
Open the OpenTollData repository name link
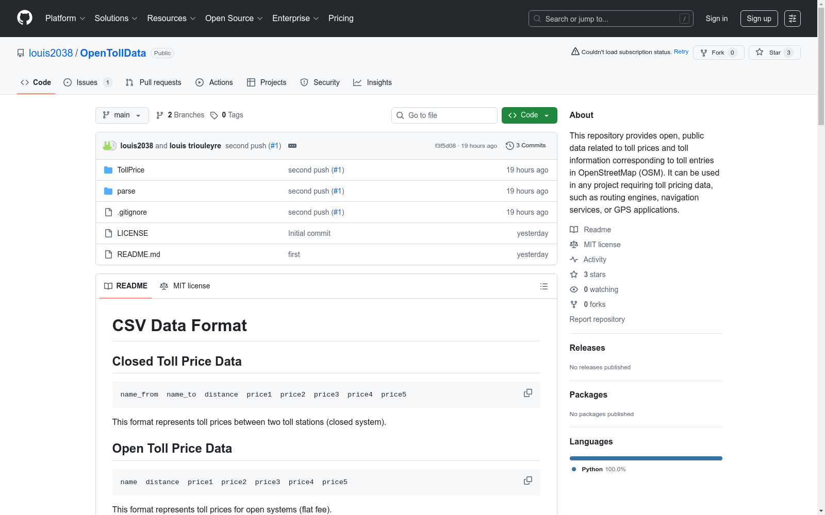[x=113, y=53]
